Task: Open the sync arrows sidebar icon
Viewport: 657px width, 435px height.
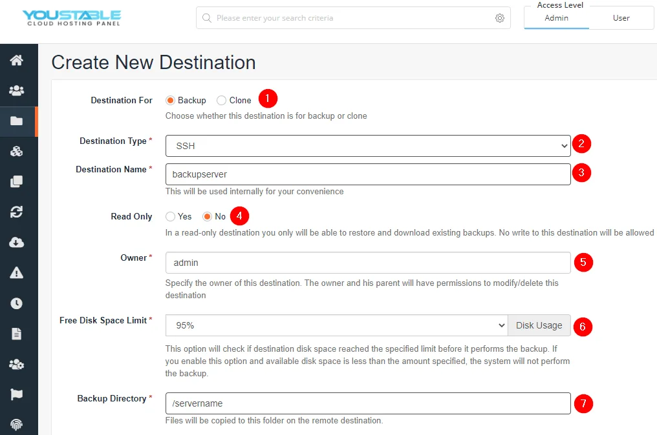Action: point(16,212)
